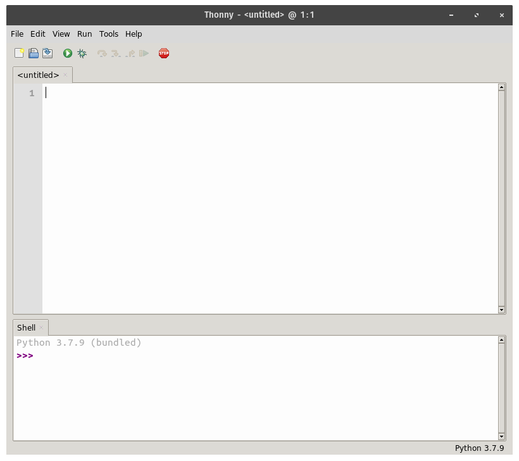Maximize the Thonny window
Viewport: 519px width, 461px height.
tap(477, 15)
